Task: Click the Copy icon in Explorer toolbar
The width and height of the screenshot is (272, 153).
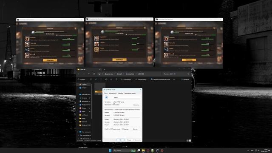Action: [96, 79]
